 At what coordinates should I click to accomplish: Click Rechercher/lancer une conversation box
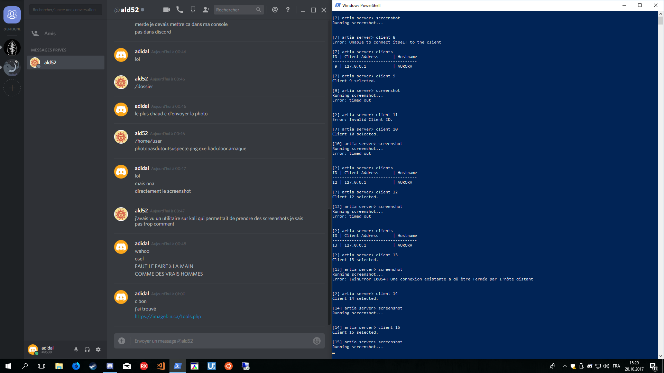pos(66,10)
